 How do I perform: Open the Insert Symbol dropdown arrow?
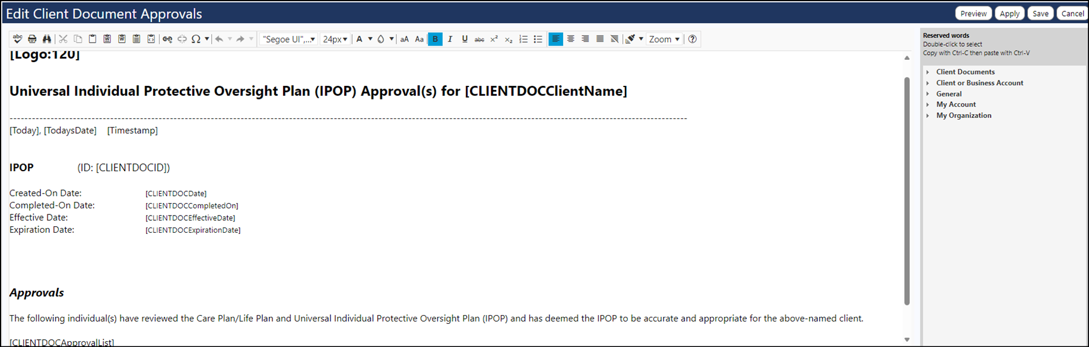[x=207, y=39]
